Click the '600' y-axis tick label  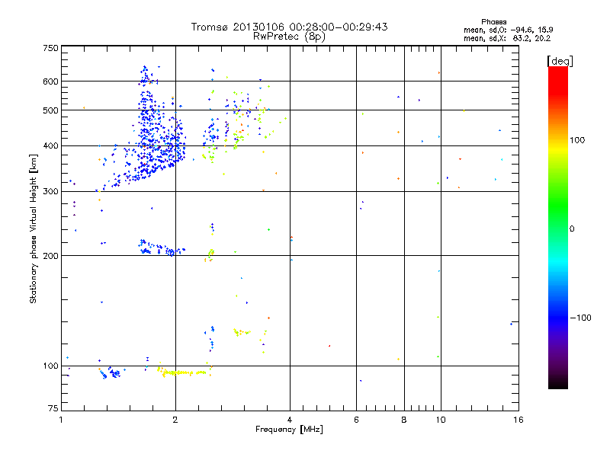point(50,81)
